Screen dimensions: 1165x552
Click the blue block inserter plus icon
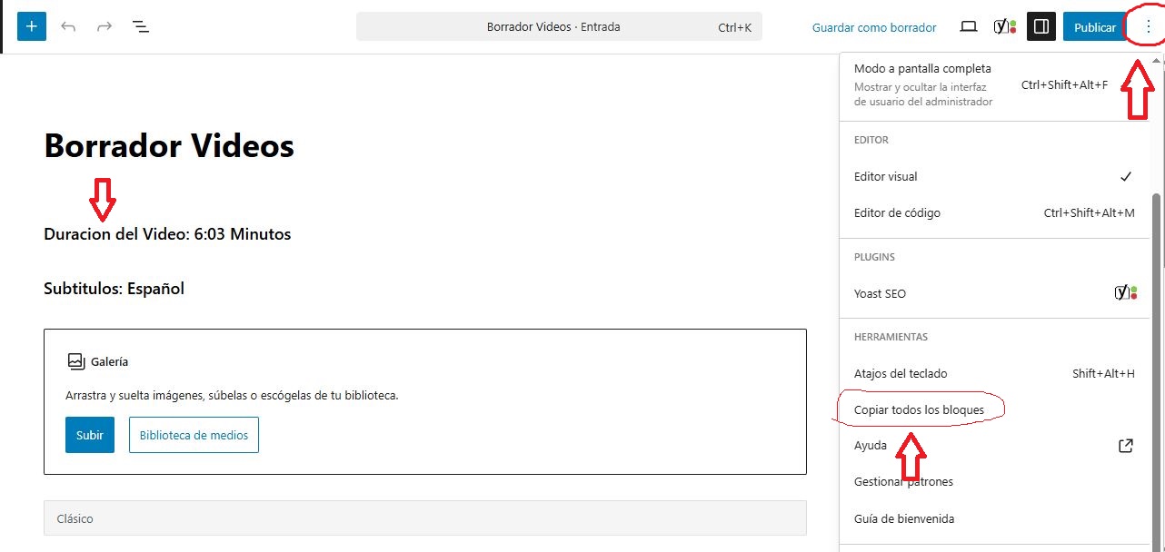(32, 26)
